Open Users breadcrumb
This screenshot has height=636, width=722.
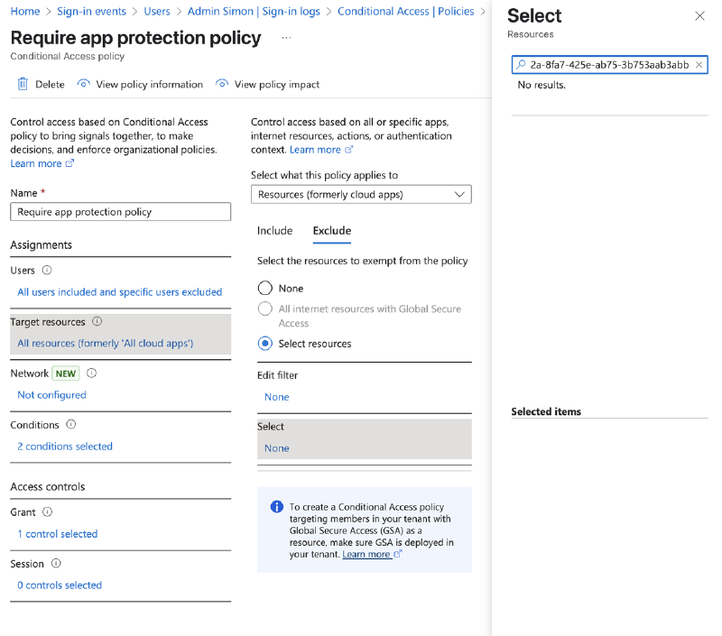[157, 12]
